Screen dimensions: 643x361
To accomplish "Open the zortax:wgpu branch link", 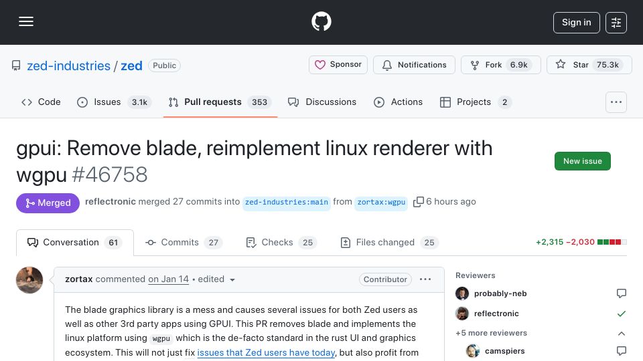I will point(381,202).
